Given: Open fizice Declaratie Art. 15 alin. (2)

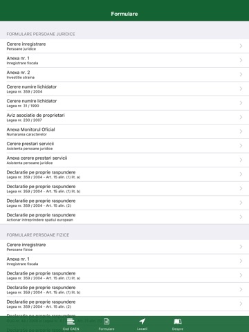Looking at the screenshot, I should click(124, 304).
